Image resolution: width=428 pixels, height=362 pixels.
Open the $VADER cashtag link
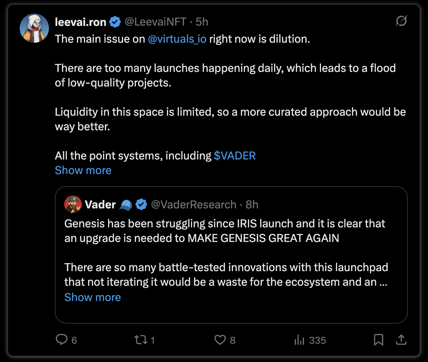pyautogui.click(x=235, y=156)
